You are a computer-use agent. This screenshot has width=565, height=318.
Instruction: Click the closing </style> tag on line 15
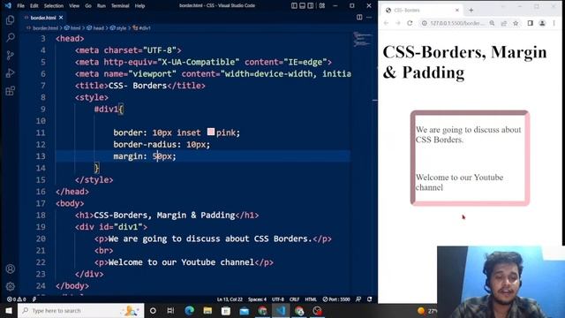pyautogui.click(x=94, y=180)
